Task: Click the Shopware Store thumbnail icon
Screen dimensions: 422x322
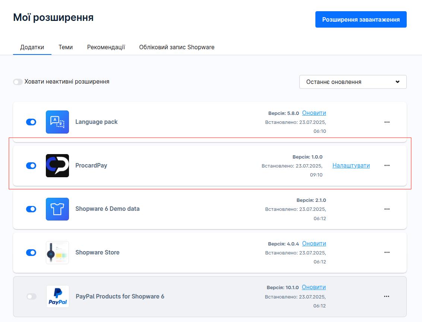Action: (x=57, y=253)
